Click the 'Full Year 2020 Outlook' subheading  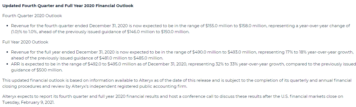[x=25, y=42]
